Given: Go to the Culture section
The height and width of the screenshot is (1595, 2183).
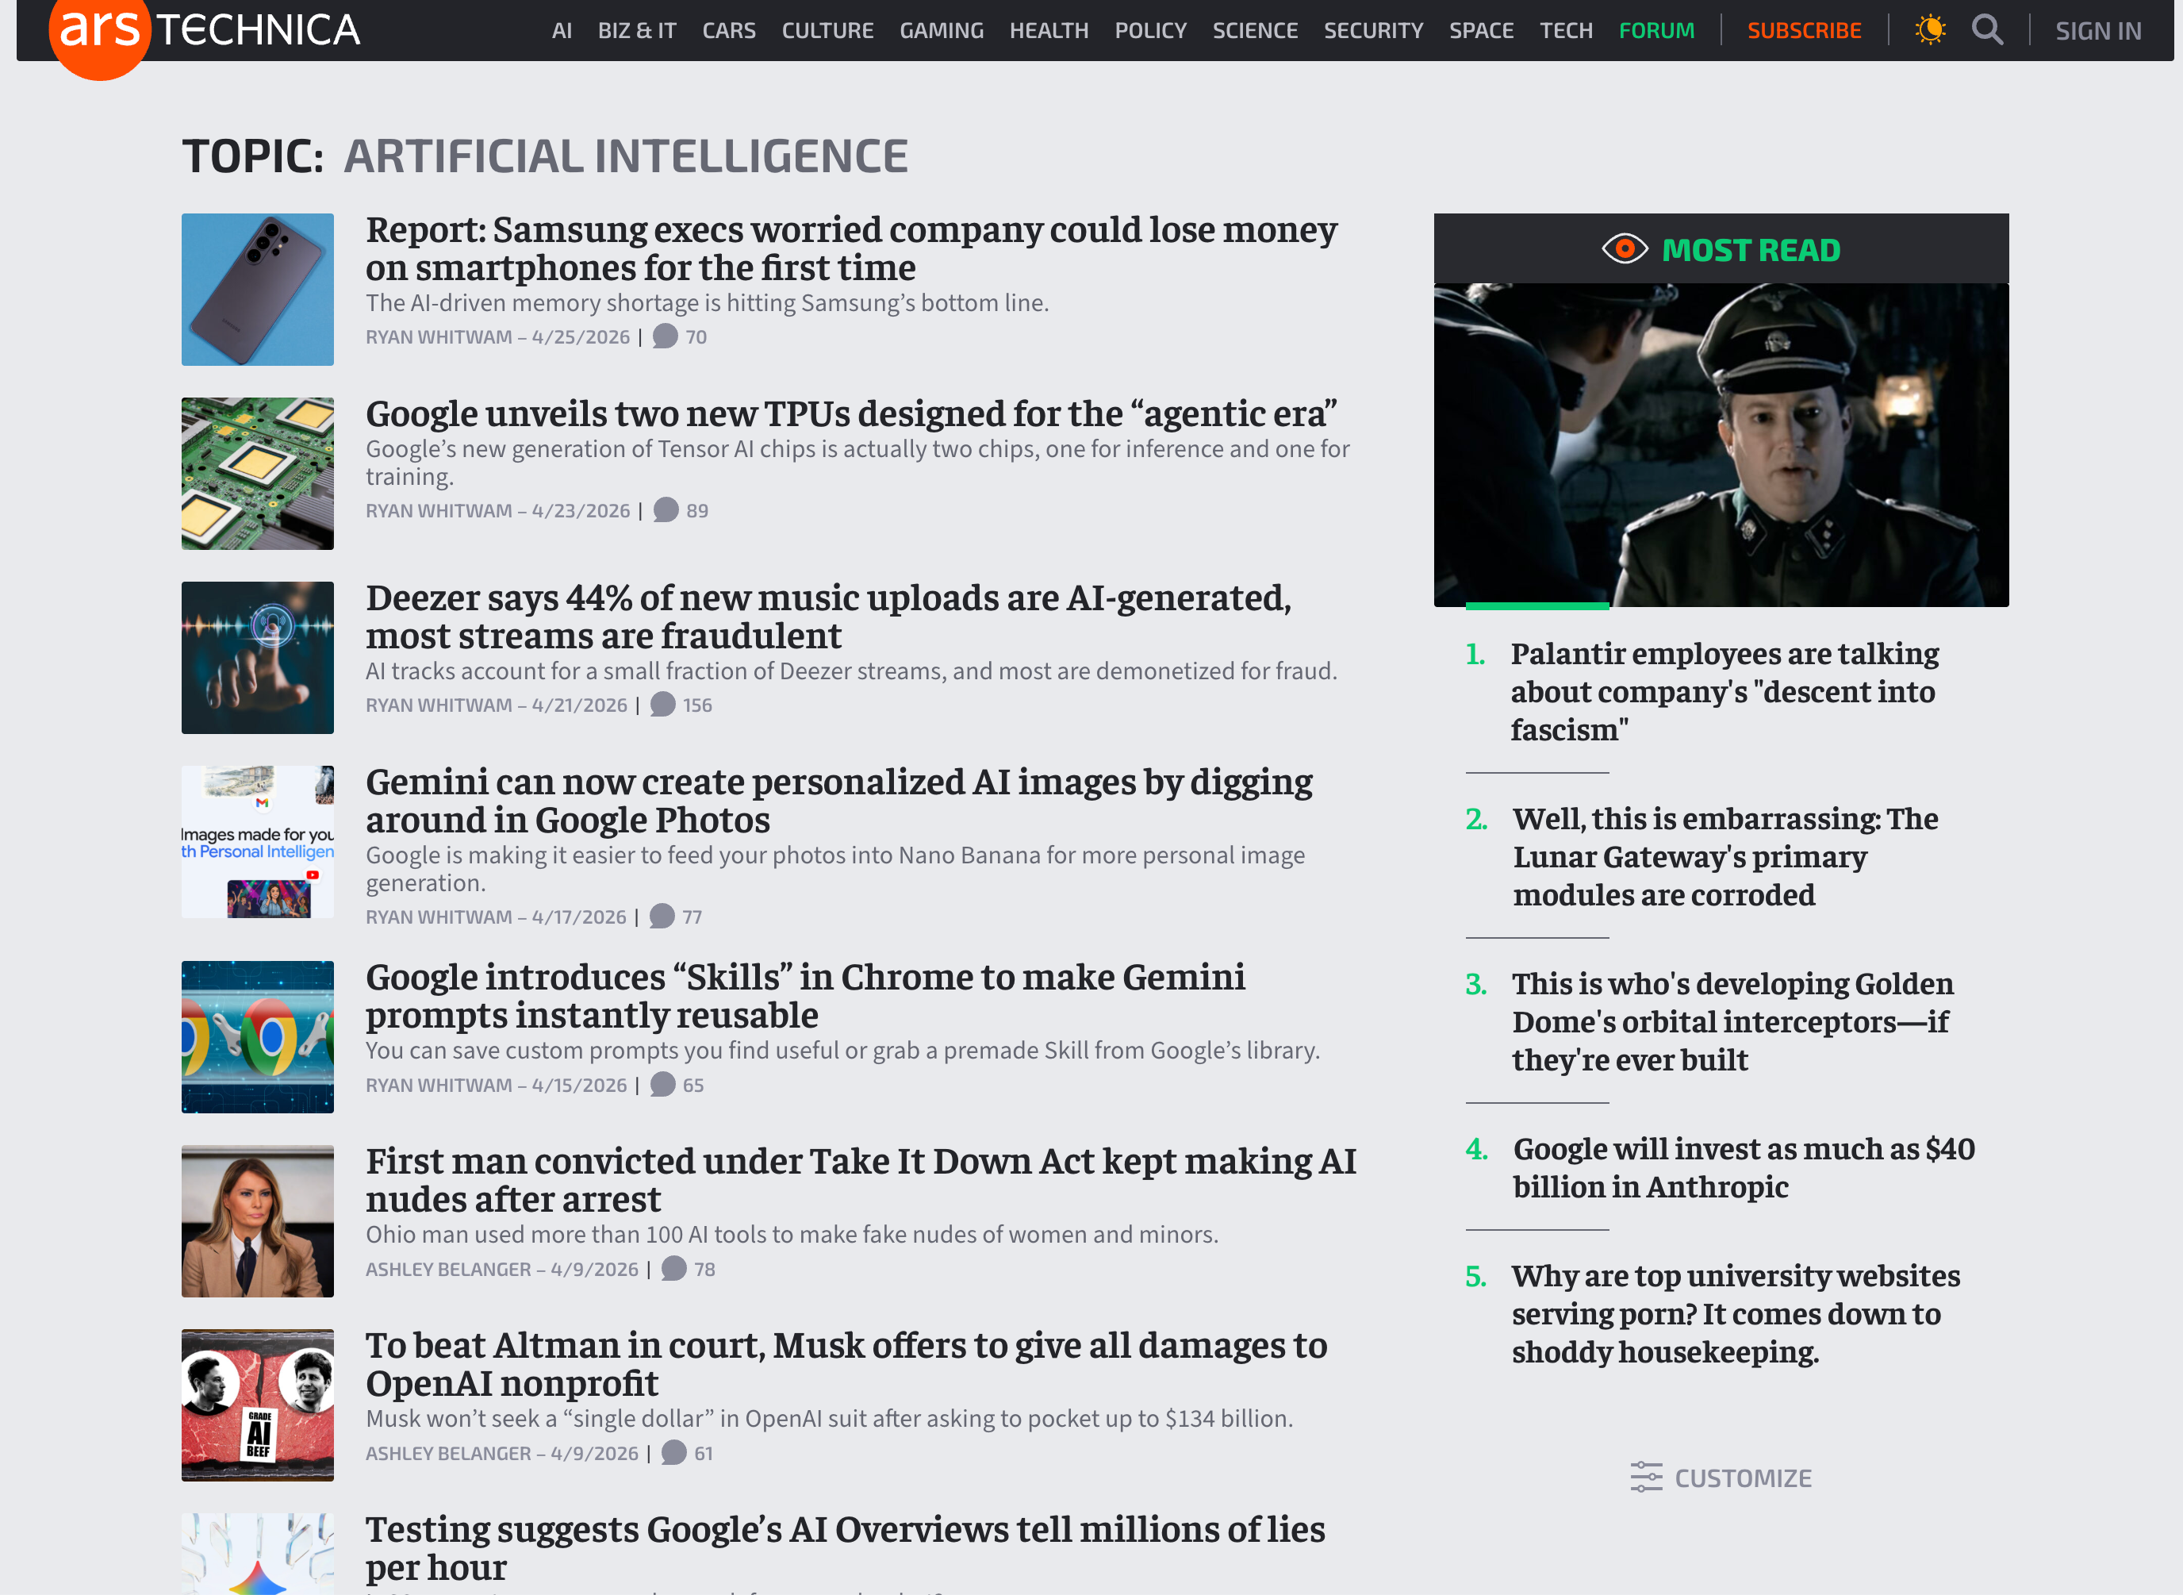Looking at the screenshot, I should click(827, 31).
